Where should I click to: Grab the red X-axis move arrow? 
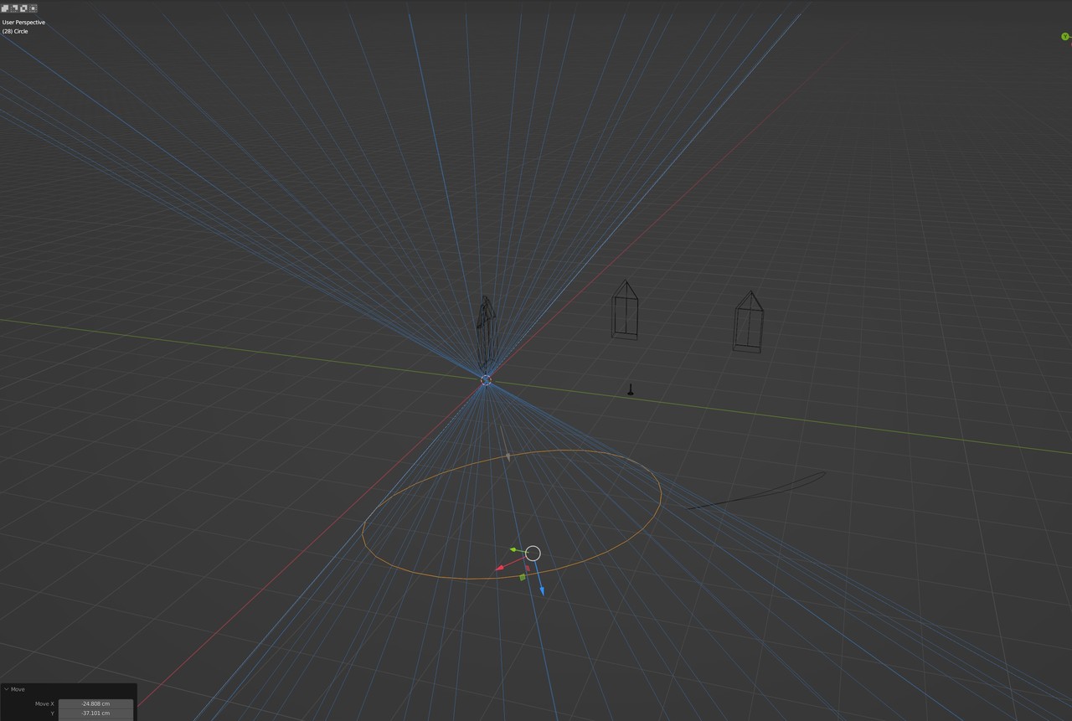tap(501, 568)
